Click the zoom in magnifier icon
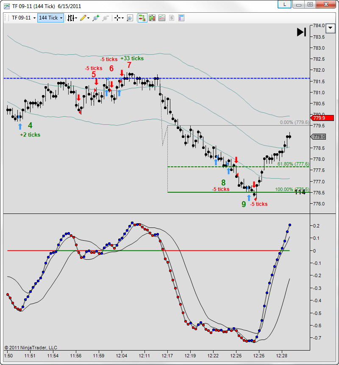339x365 pixels. (x=96, y=18)
